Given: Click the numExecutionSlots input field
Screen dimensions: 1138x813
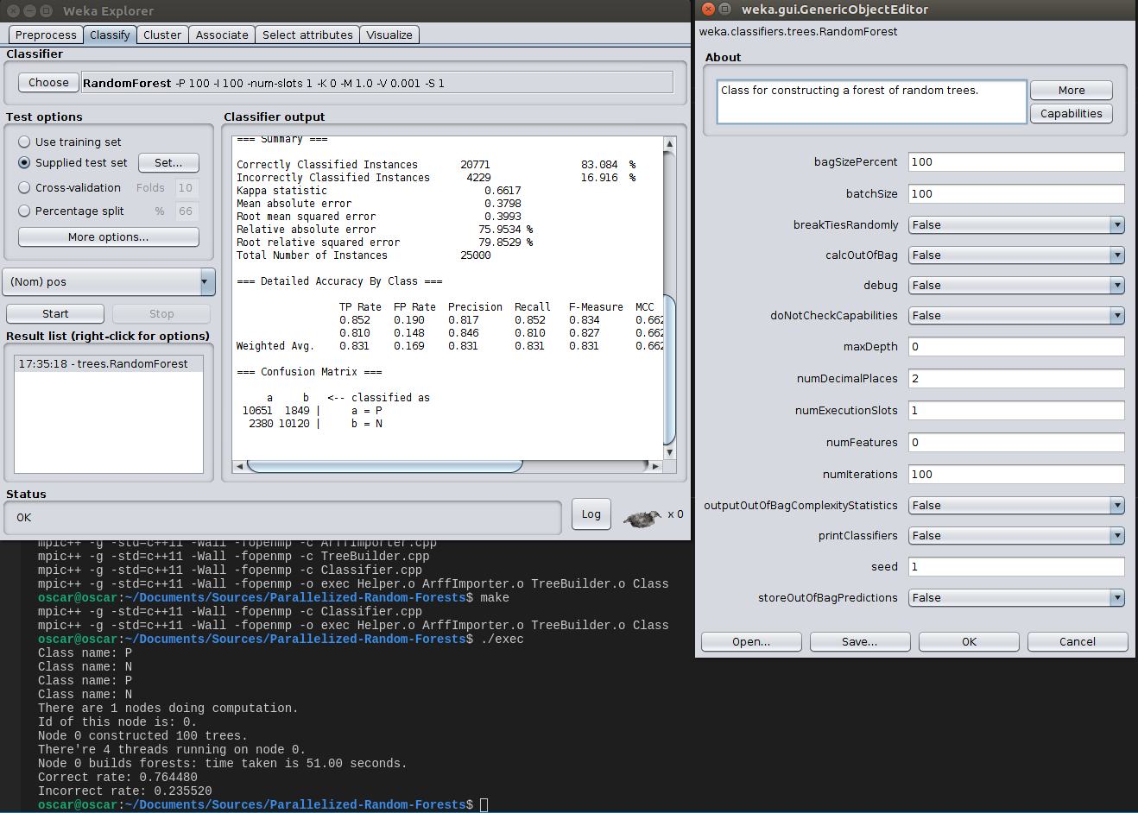Looking at the screenshot, I should [1016, 410].
